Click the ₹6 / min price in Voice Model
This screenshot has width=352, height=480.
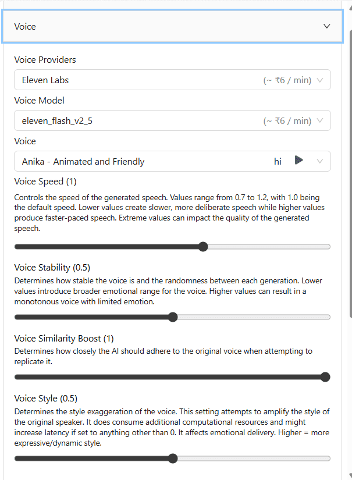(287, 121)
